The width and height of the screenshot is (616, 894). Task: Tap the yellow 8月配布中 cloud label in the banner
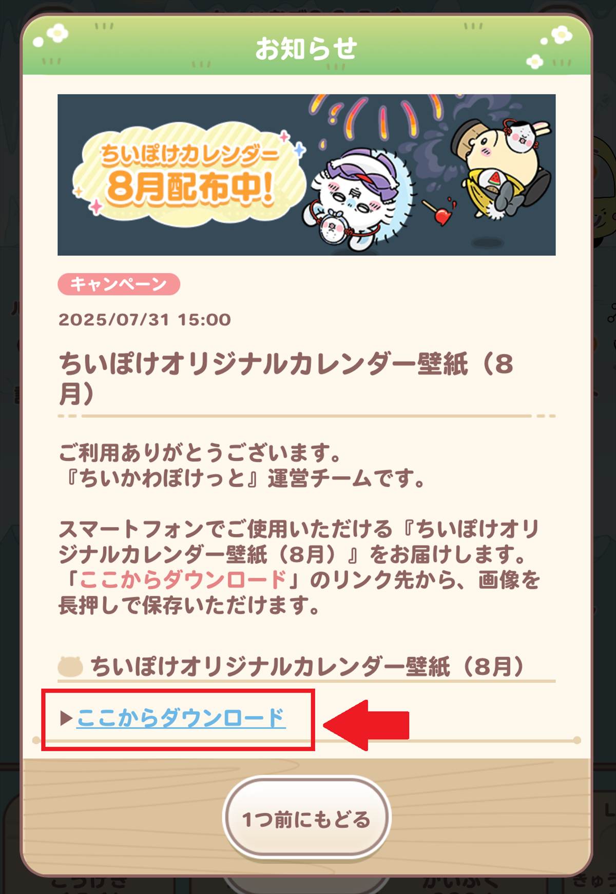[x=186, y=178]
